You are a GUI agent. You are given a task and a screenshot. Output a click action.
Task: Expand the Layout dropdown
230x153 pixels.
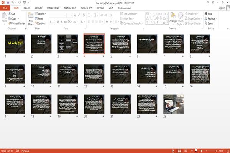click(40, 14)
